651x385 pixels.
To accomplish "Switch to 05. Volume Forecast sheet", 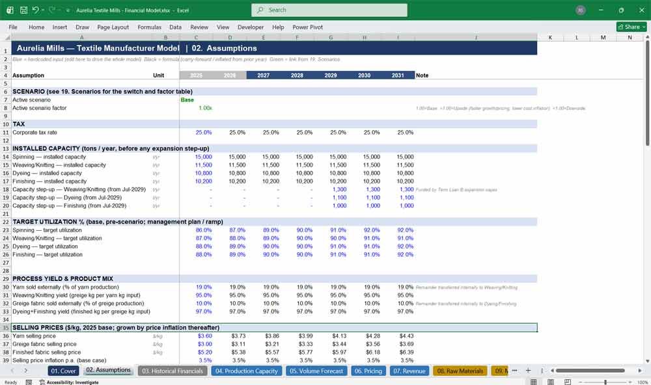I will click(x=316, y=371).
